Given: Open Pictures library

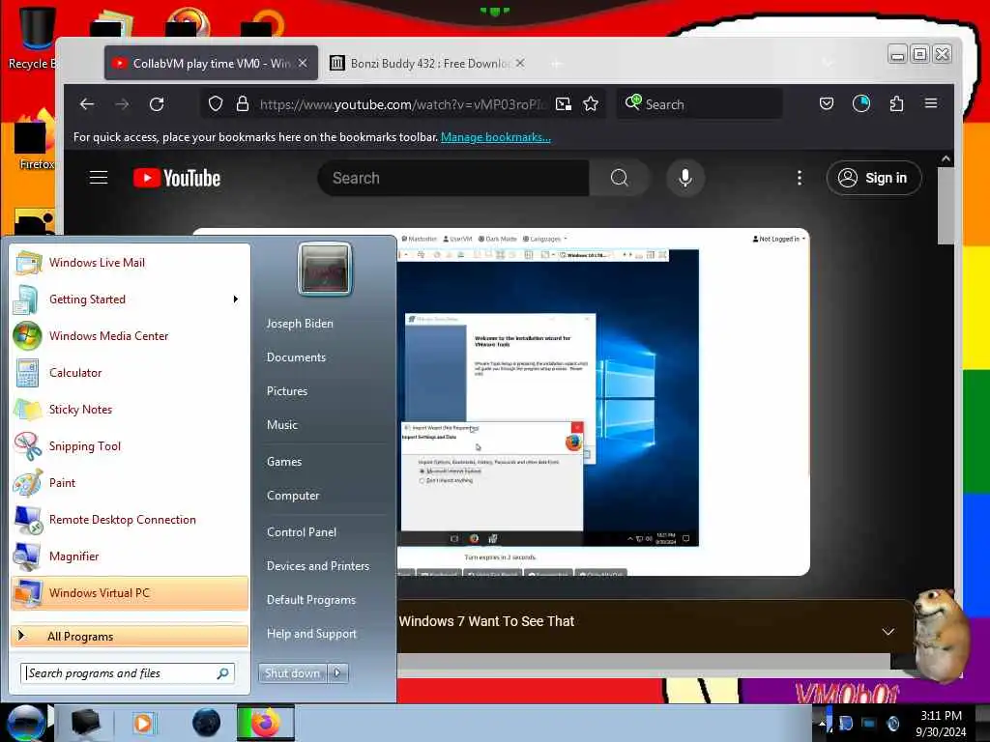Looking at the screenshot, I should pyautogui.click(x=287, y=391).
